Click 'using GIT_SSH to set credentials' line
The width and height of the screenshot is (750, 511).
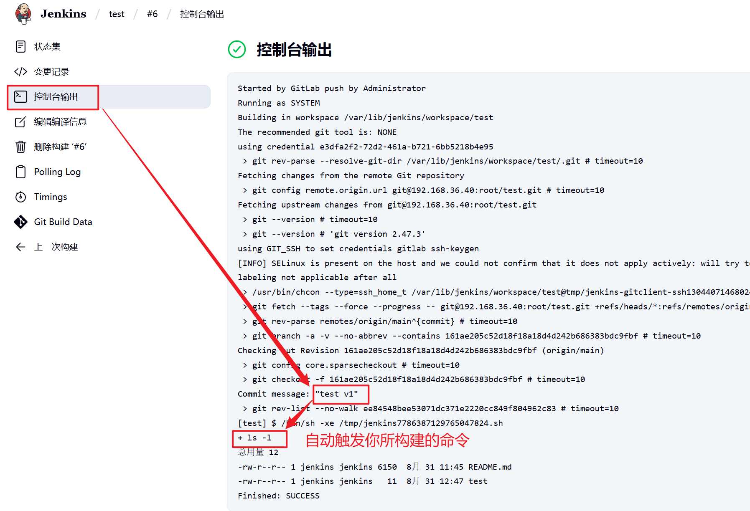click(x=358, y=248)
